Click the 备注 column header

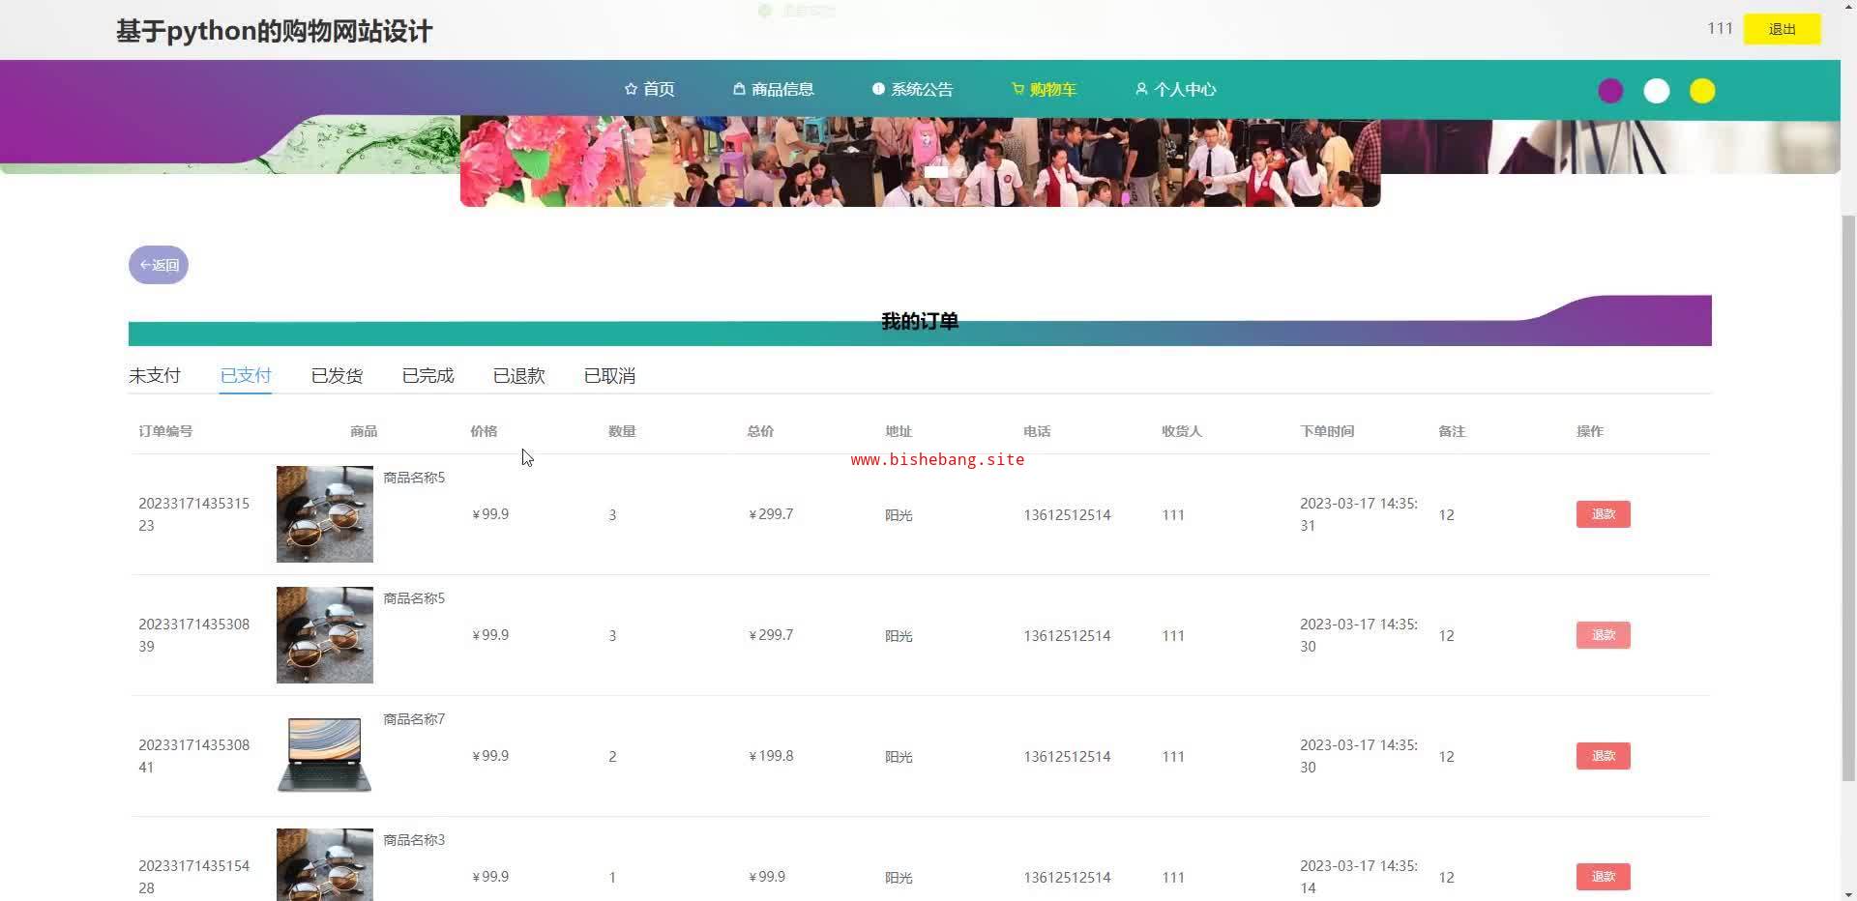coord(1452,431)
